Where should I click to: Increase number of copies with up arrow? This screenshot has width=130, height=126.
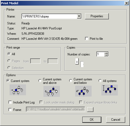pos(106,53)
